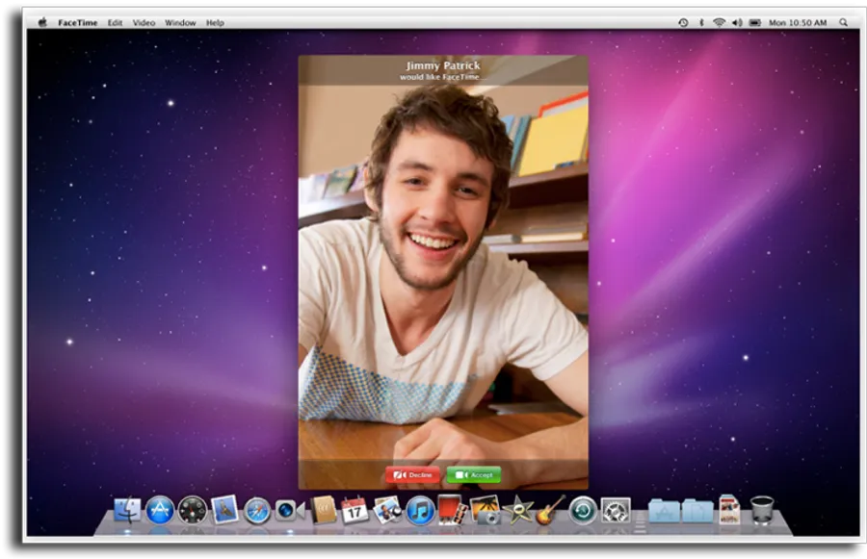This screenshot has height=559, width=867.
Task: Open Spotlight search magnifier
Action: [x=843, y=23]
